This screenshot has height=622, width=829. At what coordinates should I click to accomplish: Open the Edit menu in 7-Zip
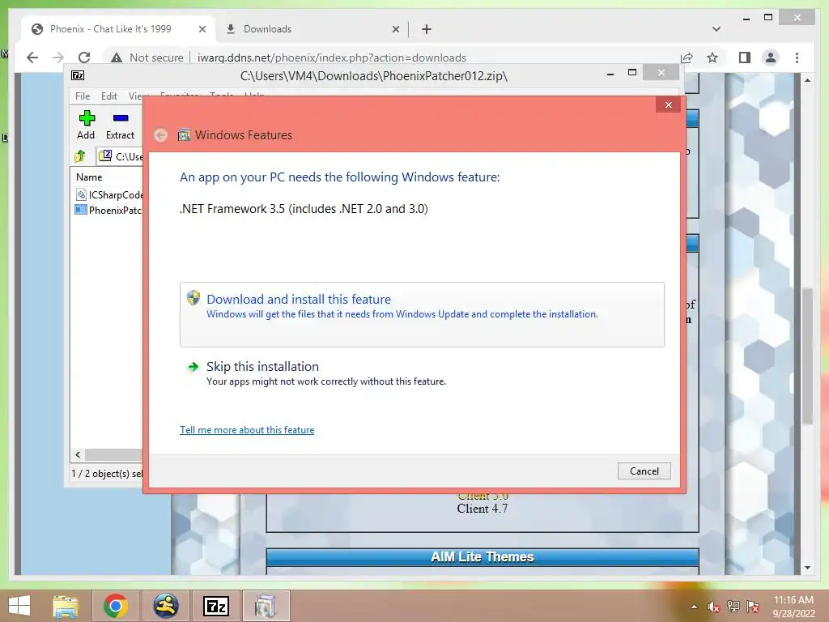click(109, 96)
